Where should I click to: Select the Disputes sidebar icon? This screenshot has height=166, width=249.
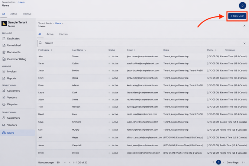coord(4,105)
